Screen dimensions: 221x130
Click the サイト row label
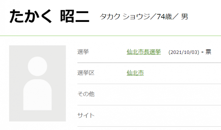[x=86, y=116]
